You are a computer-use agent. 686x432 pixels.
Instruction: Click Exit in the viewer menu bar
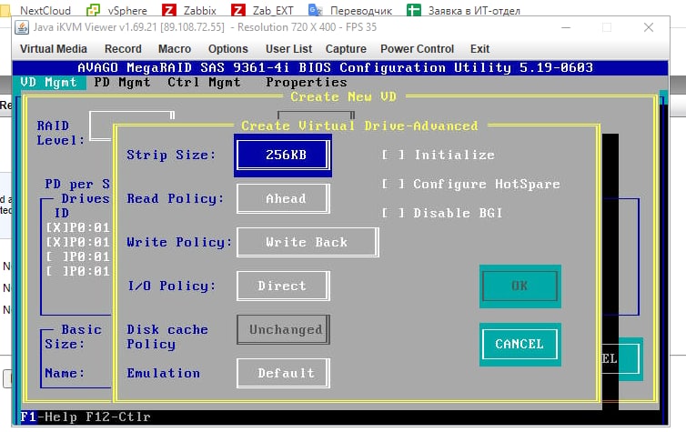click(x=479, y=49)
